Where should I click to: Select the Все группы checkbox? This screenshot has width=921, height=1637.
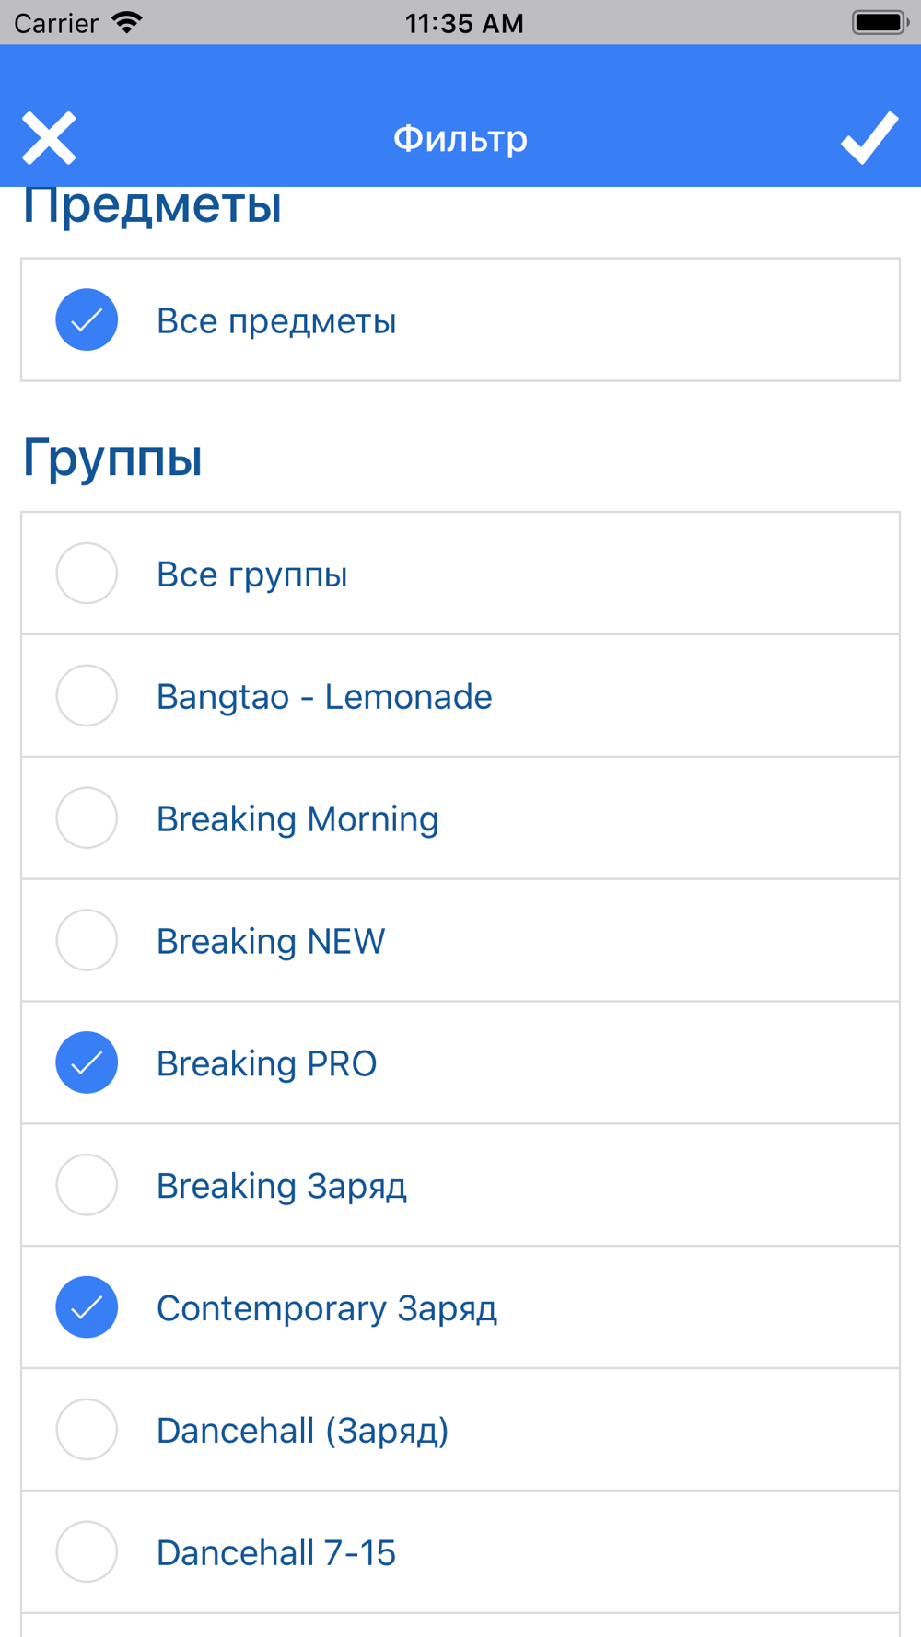tap(87, 574)
